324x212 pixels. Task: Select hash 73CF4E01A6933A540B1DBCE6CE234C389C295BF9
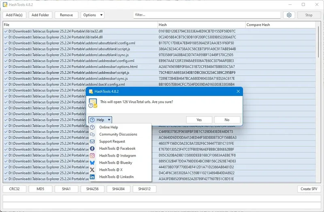(197, 73)
